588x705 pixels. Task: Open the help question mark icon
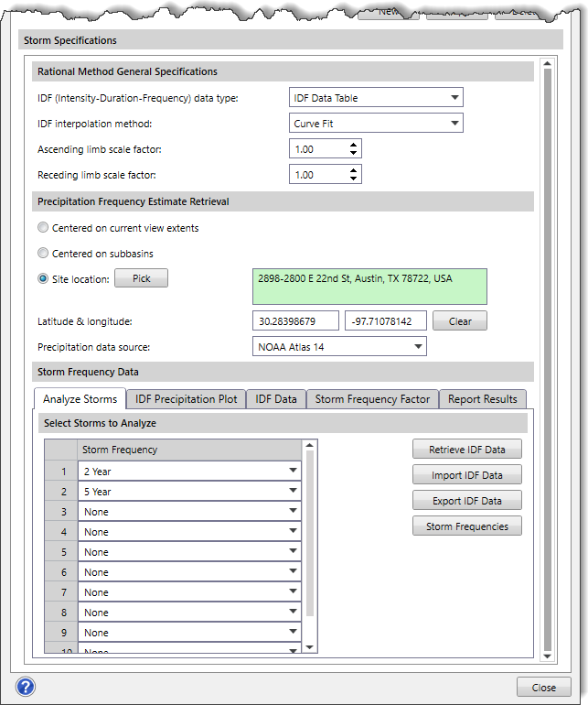(x=26, y=687)
